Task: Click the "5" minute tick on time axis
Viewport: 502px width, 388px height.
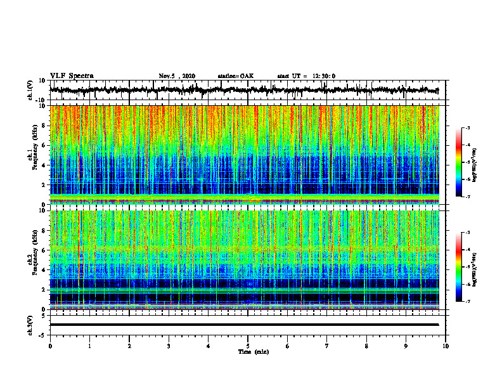Action: pyautogui.click(x=248, y=346)
